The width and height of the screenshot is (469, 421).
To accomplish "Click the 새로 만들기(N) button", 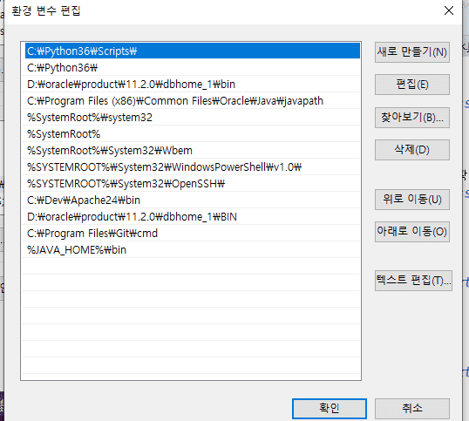I will pyautogui.click(x=411, y=52).
